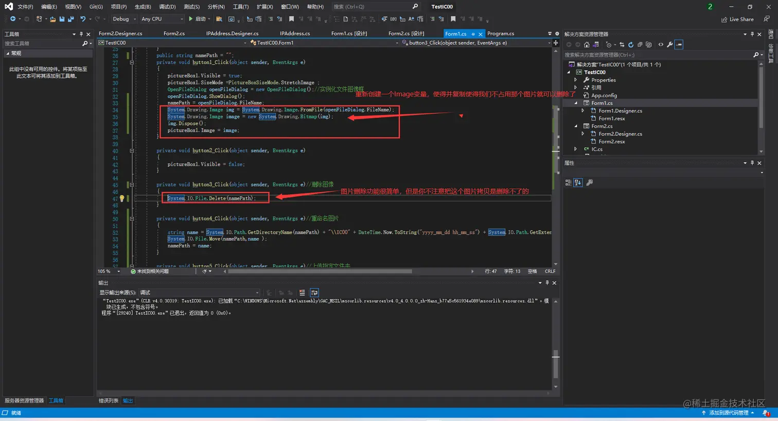
Task: Pin the 属性 (Properties) panel
Action: point(751,162)
